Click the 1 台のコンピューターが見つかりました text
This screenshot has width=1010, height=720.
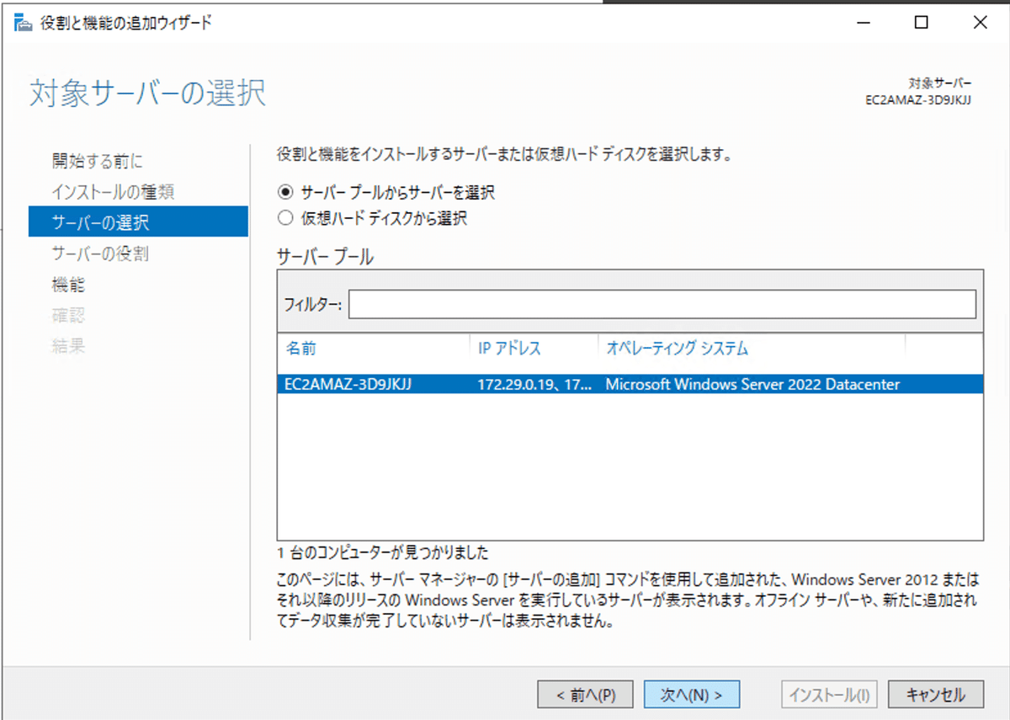(383, 553)
